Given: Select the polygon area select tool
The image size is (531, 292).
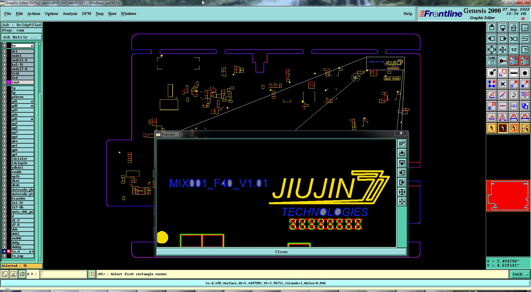Looking at the screenshot, I should (x=514, y=128).
